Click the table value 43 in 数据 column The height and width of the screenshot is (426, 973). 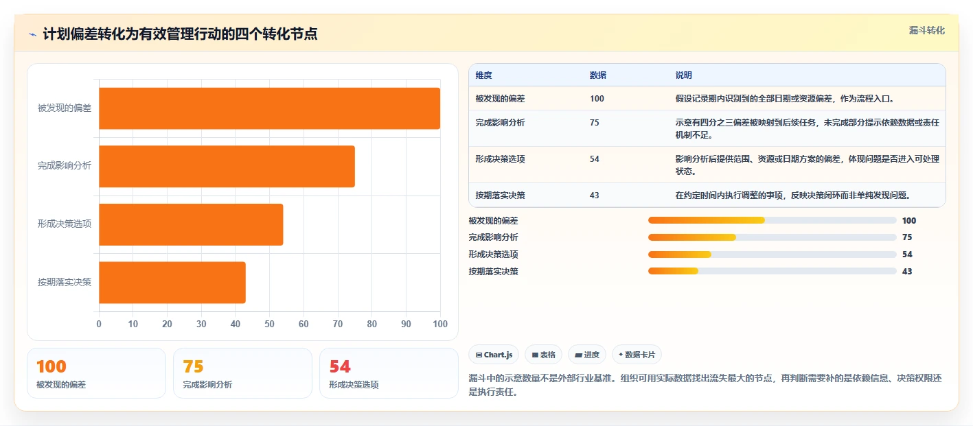click(595, 196)
